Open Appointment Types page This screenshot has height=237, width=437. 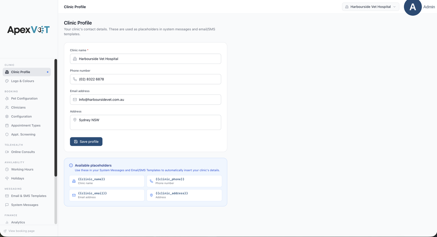27,126
